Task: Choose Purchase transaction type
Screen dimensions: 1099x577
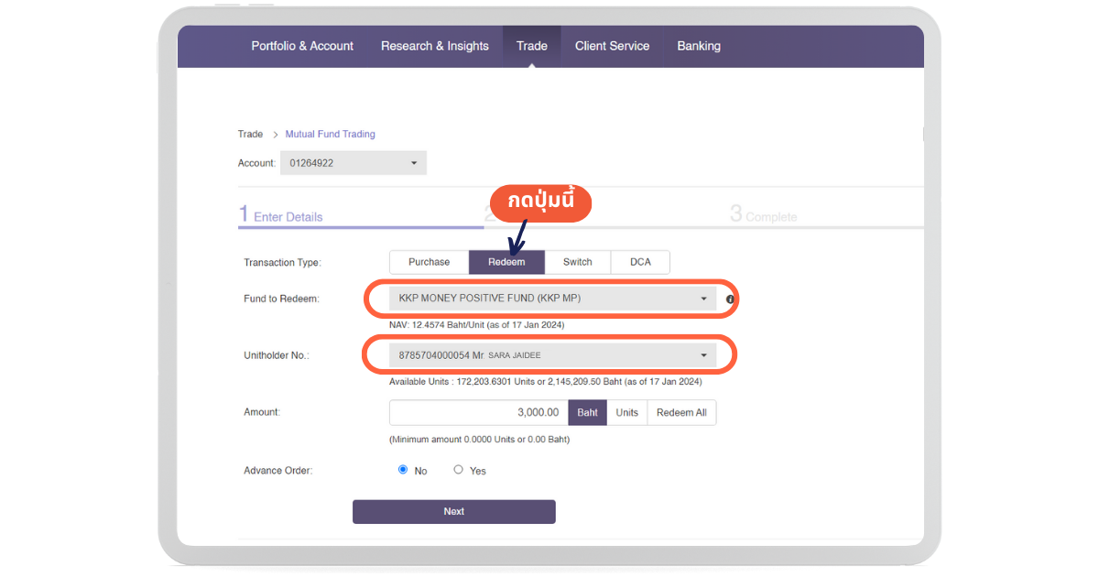Action: pyautogui.click(x=429, y=262)
